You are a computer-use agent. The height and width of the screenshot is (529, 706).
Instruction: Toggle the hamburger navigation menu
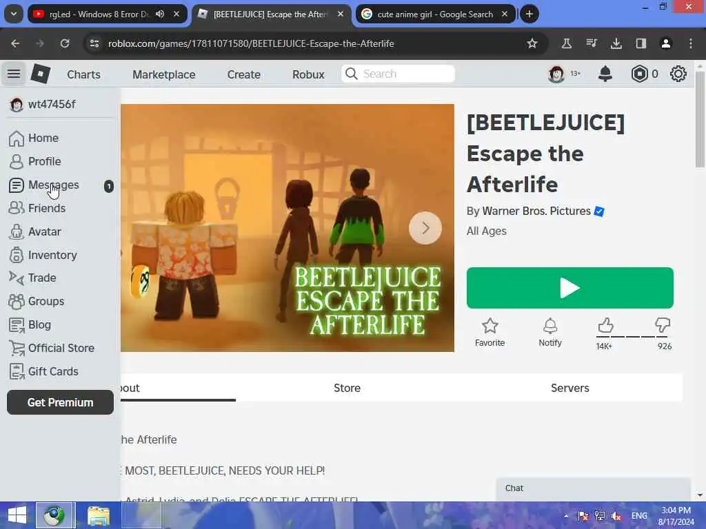pyautogui.click(x=14, y=74)
